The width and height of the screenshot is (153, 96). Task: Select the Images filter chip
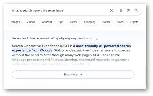click(x=15, y=22)
